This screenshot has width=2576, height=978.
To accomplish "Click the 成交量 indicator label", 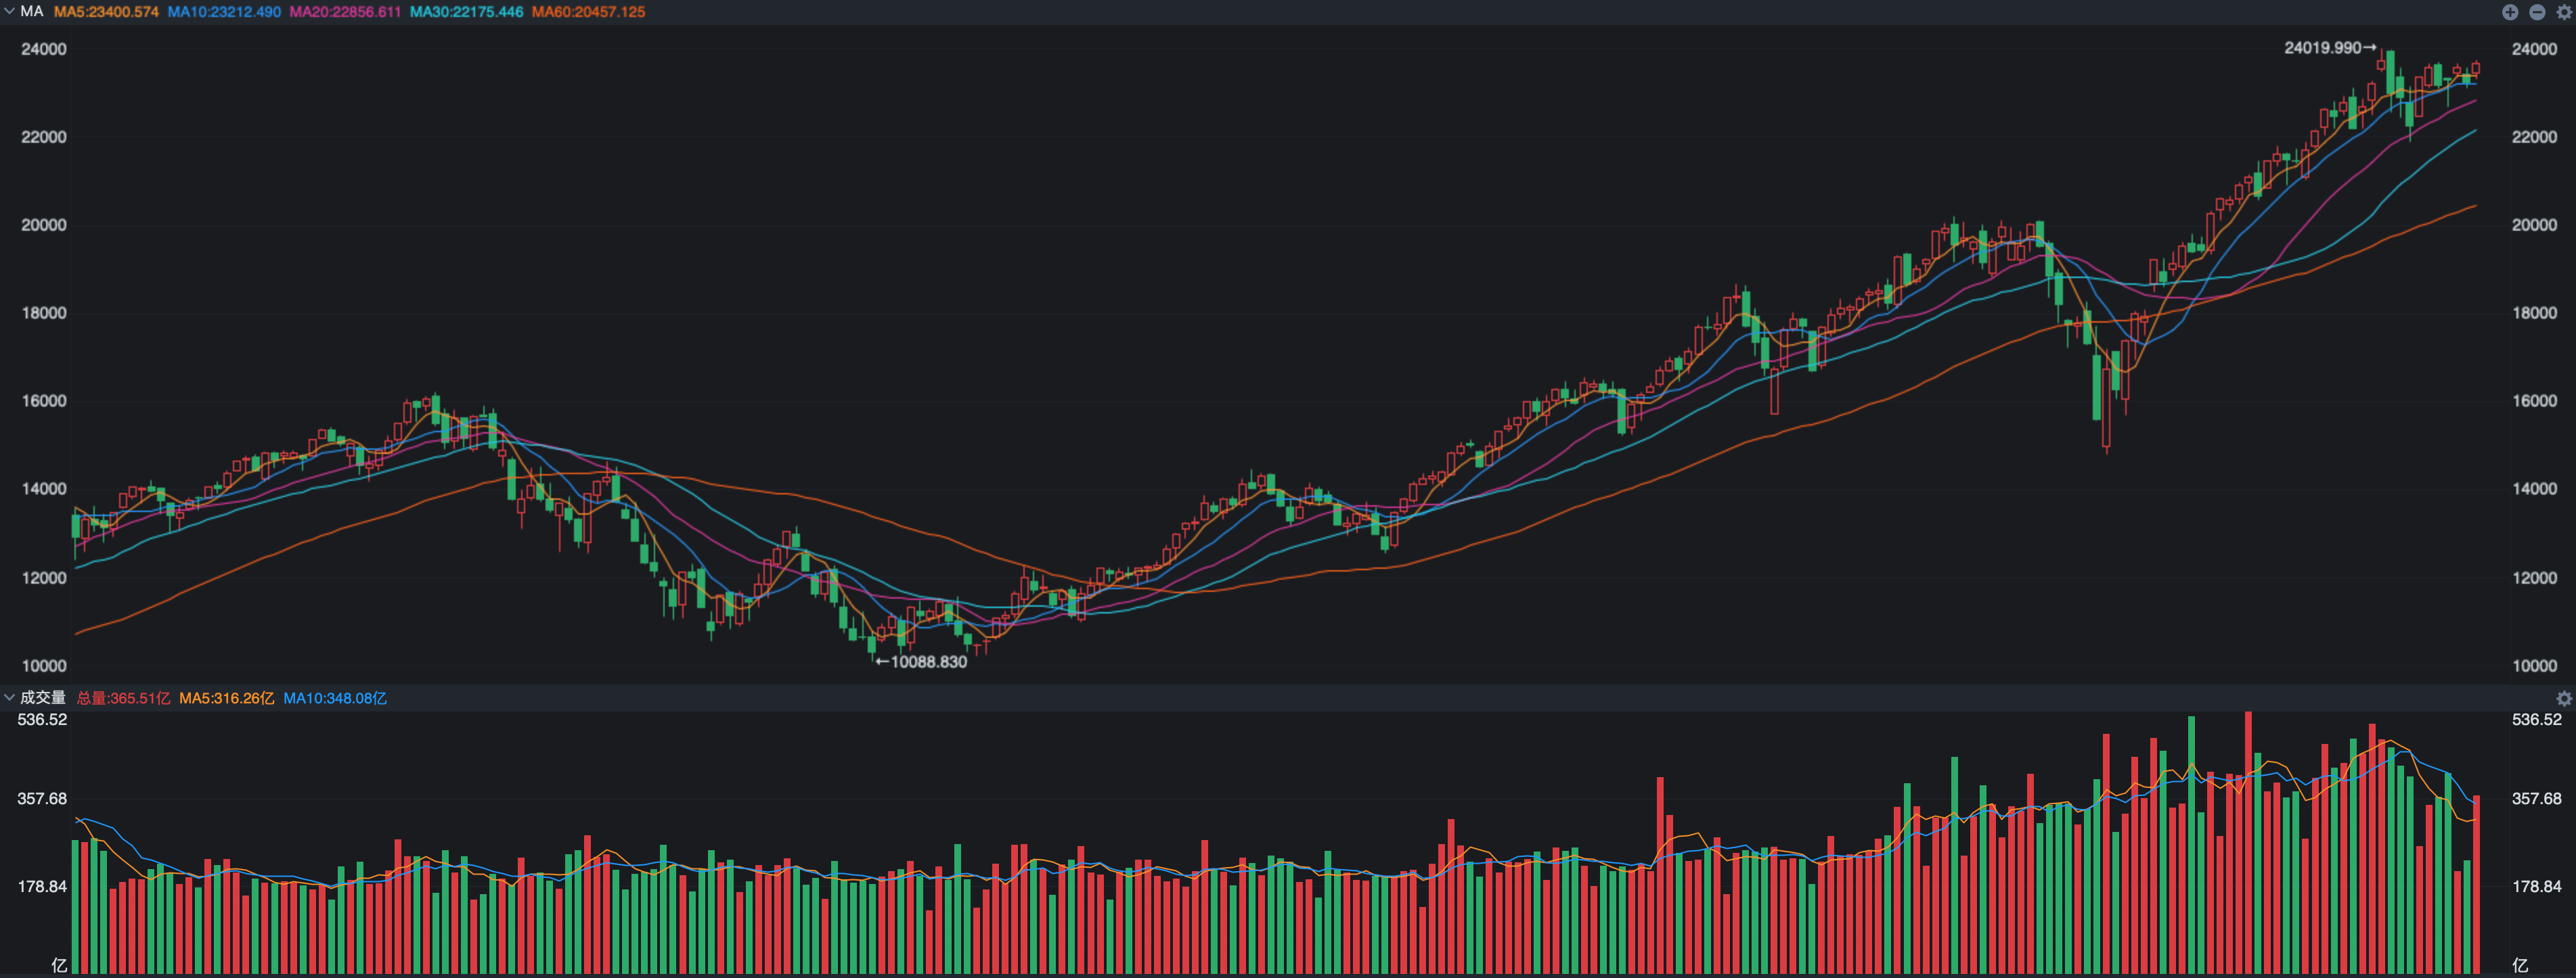I will [43, 697].
